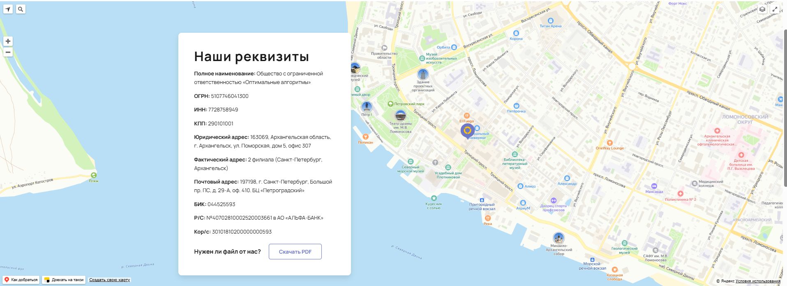The height and width of the screenshot is (286, 787).
Task: Select the Алмаз shop icon
Action: pyautogui.click(x=520, y=186)
